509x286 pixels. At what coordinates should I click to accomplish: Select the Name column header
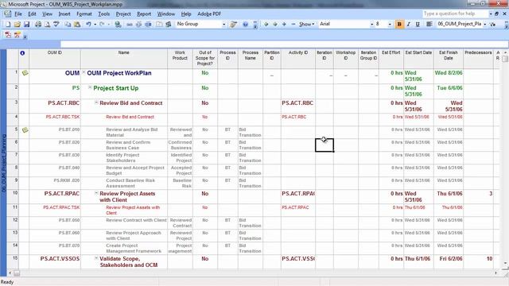click(124, 59)
